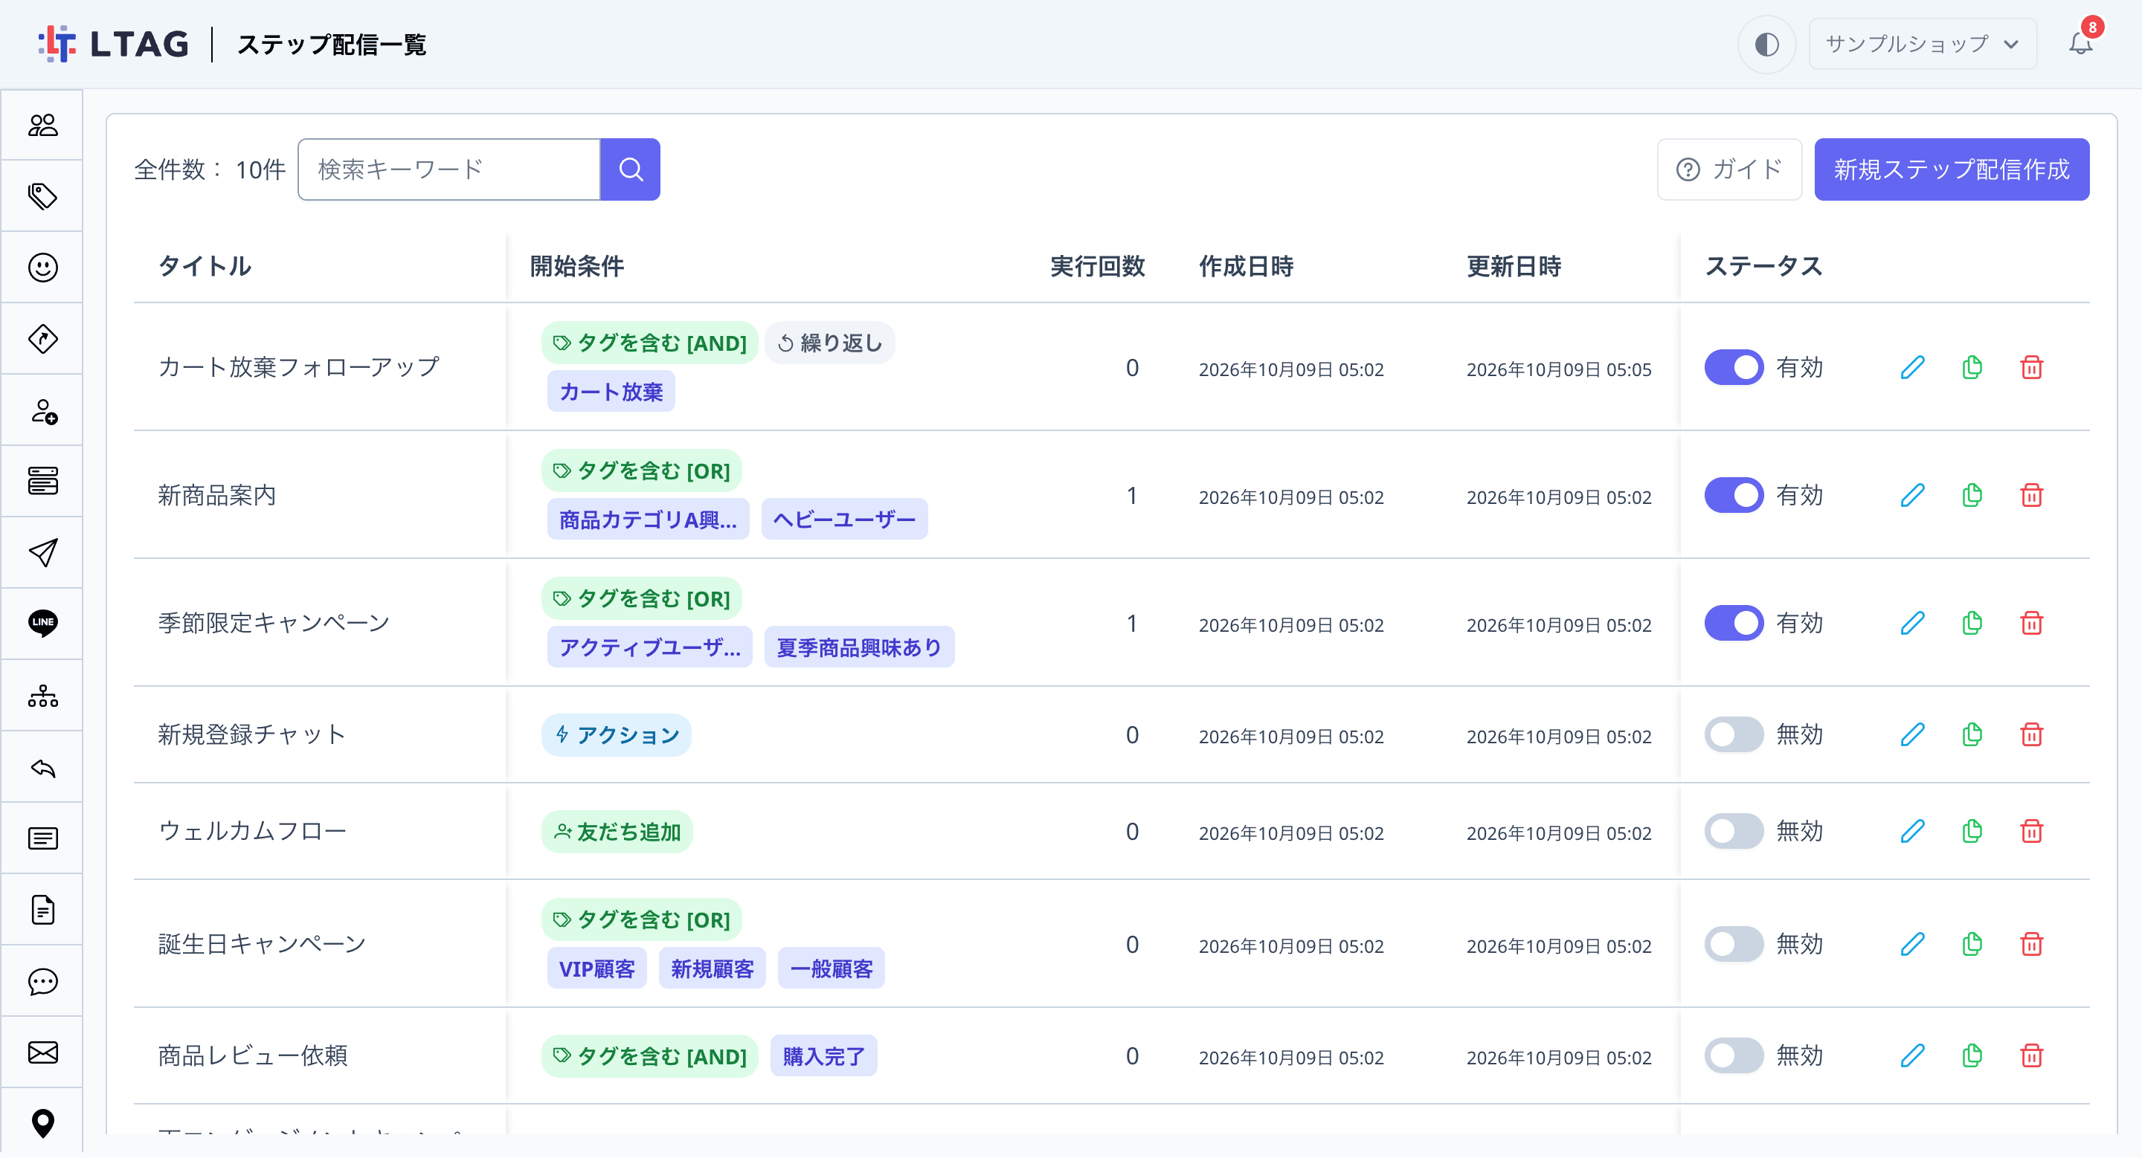Edit the ウェルカムフロー row
The image size is (2142, 1158).
(x=1912, y=831)
